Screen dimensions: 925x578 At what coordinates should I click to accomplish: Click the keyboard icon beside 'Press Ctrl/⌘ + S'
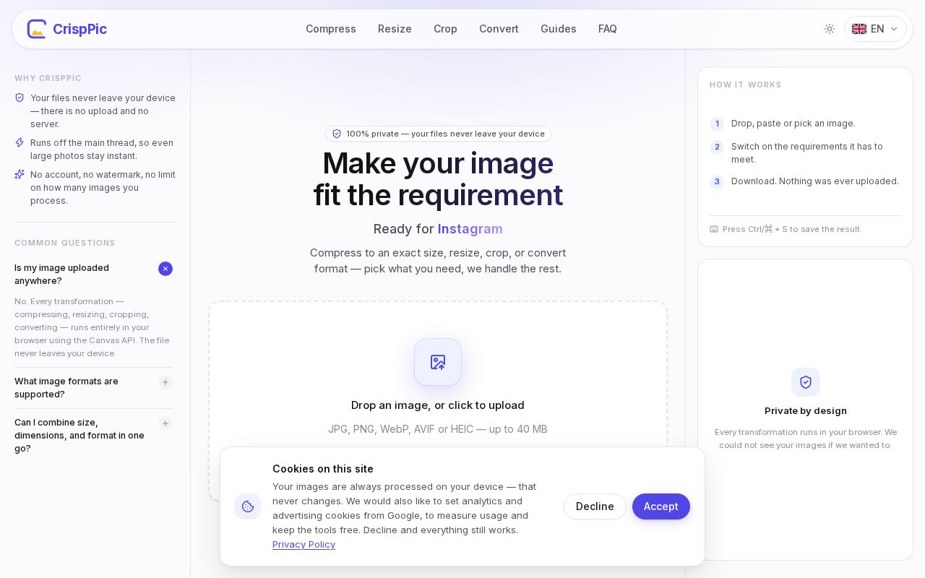click(714, 229)
